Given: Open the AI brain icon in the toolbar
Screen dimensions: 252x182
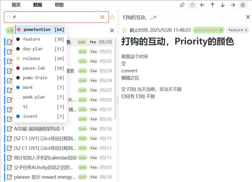Looking at the screenshot, I should (x=243, y=5).
